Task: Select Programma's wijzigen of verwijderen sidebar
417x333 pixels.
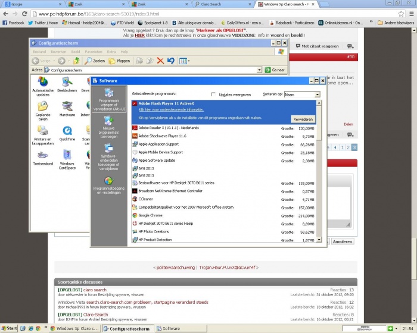Action: pyautogui.click(x=109, y=99)
